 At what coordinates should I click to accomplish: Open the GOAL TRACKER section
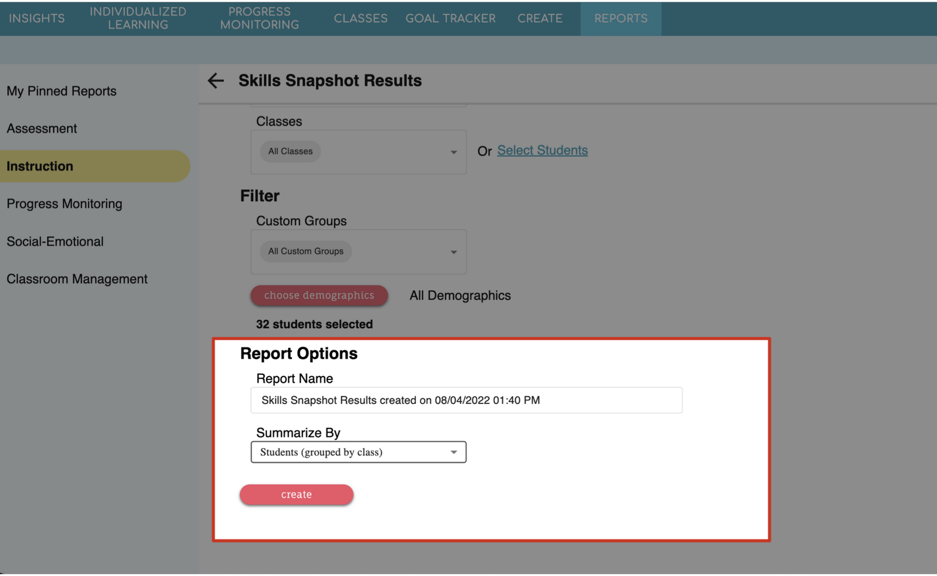450,18
